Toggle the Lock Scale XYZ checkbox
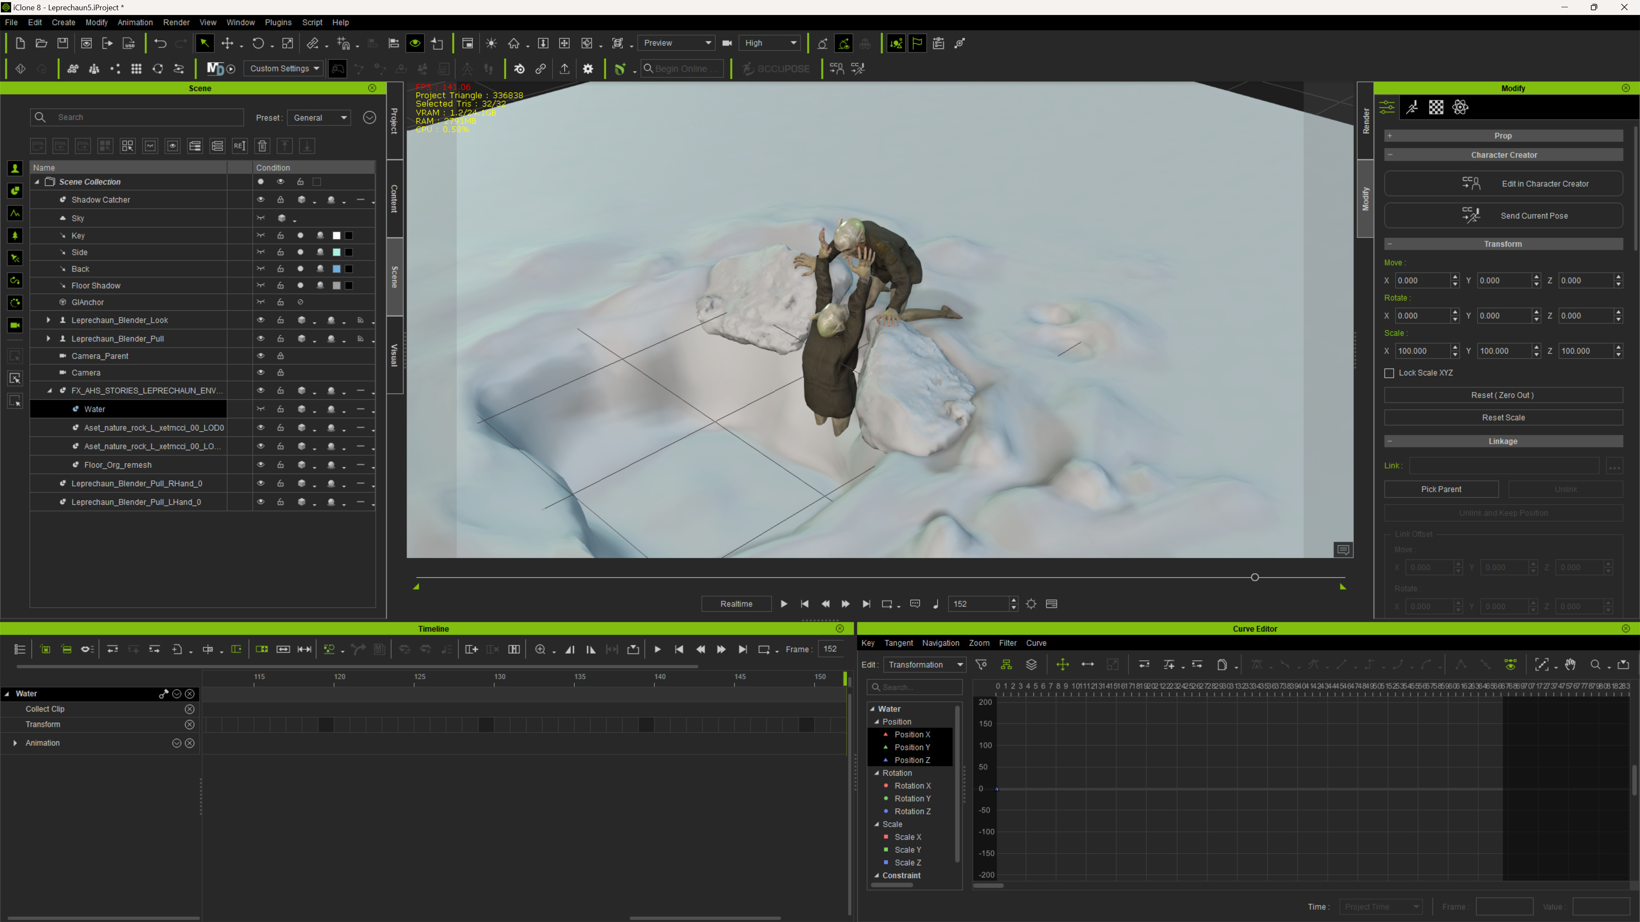The width and height of the screenshot is (1640, 922). (x=1389, y=373)
